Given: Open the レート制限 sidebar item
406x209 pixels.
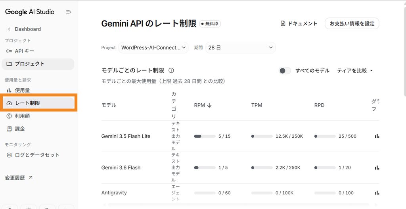Looking at the screenshot, I should [x=38, y=103].
